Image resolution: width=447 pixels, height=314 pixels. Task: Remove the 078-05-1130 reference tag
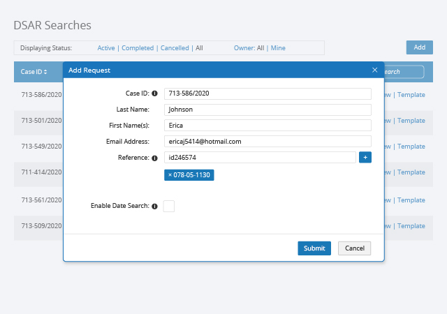[170, 174]
